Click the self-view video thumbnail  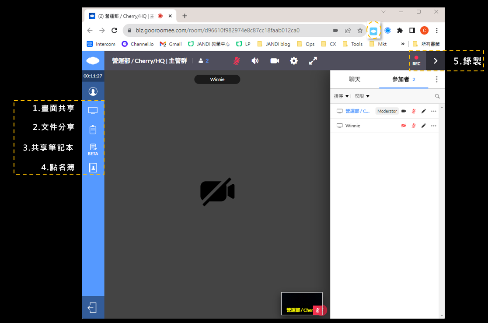(302, 304)
